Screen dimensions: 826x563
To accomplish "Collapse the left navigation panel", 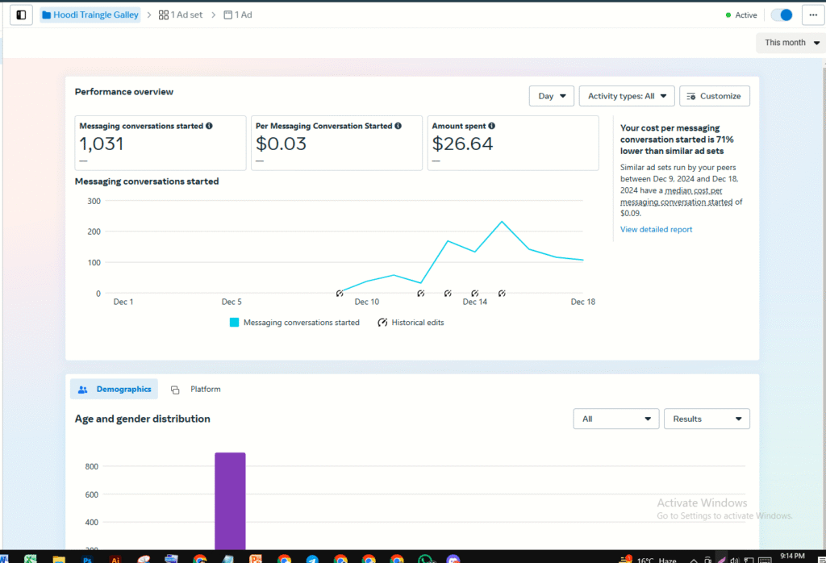I will (20, 14).
